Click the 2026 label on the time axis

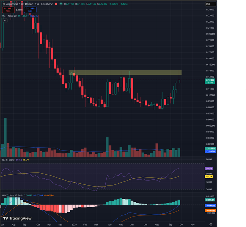click(x=74, y=224)
